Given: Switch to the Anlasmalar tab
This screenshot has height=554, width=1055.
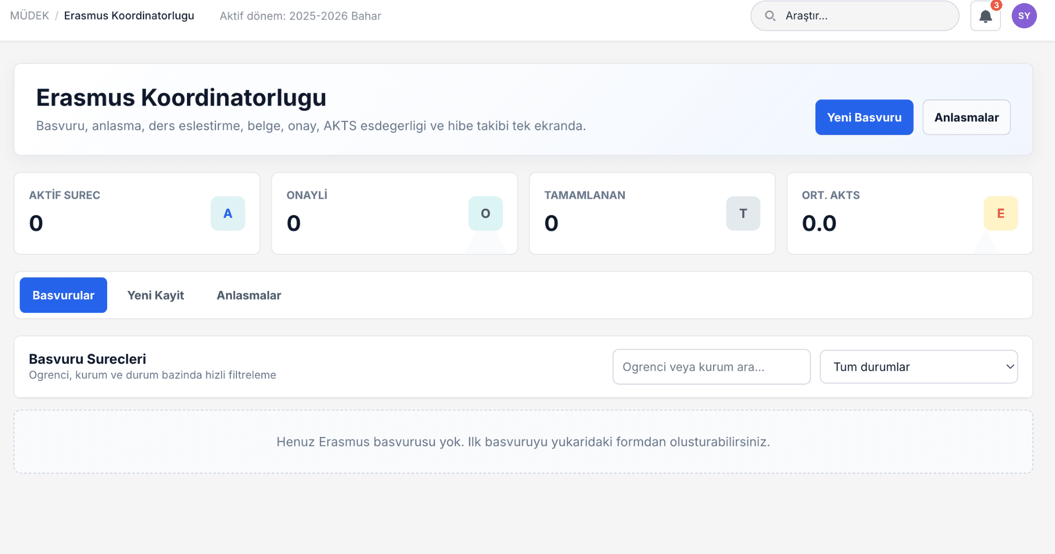Looking at the screenshot, I should (x=249, y=295).
